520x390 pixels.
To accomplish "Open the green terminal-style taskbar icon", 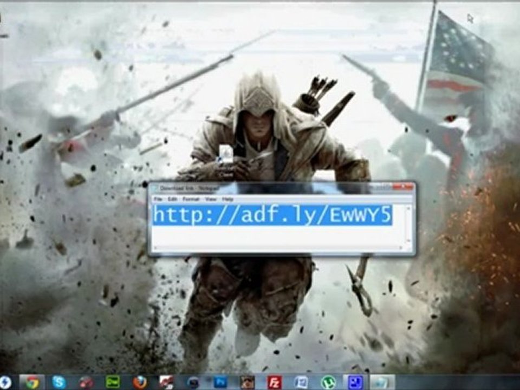I will (x=113, y=382).
